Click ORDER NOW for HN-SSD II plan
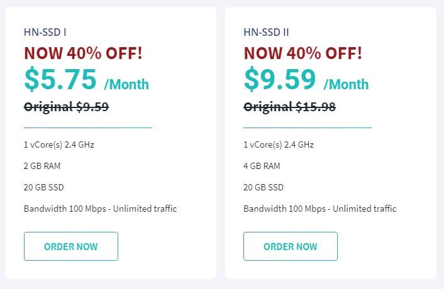Image resolution: width=444 pixels, height=289 pixels. [290, 246]
